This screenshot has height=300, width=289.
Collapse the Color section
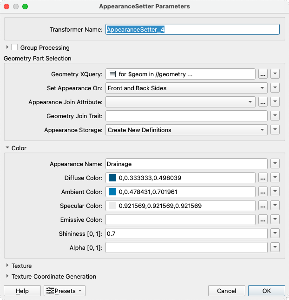click(7, 148)
